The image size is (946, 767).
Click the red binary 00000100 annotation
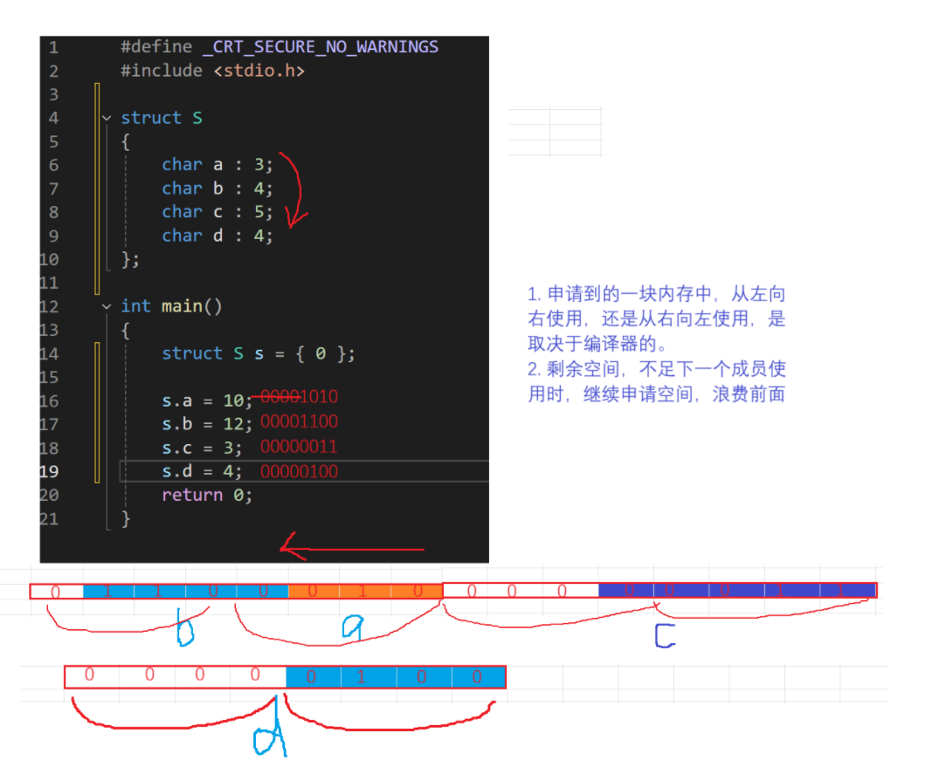[x=300, y=472]
